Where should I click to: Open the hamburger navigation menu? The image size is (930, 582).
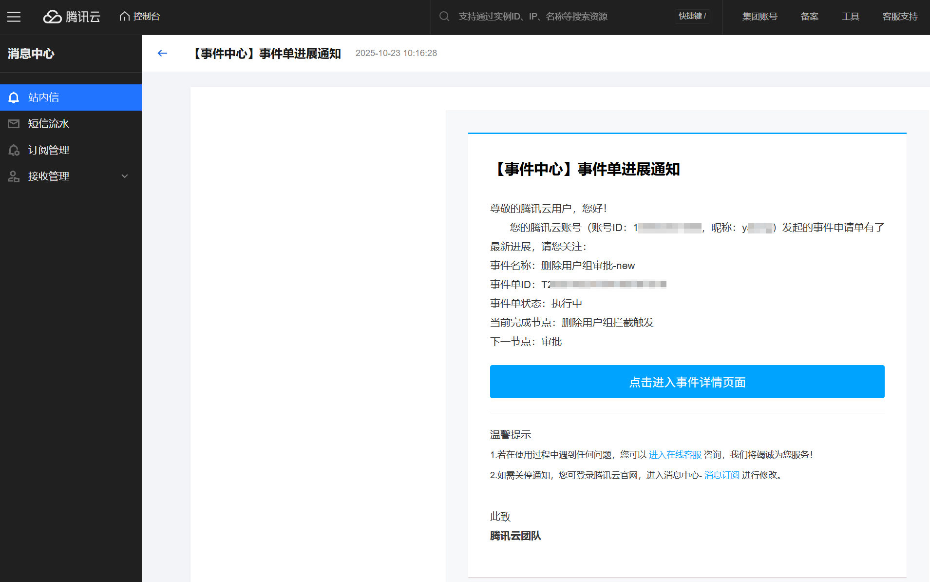coord(14,17)
